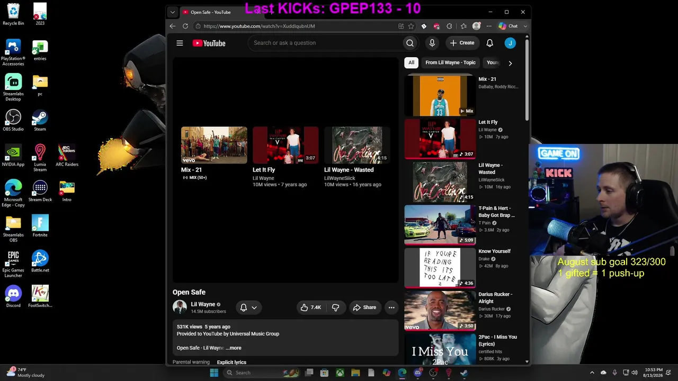
Task: Click the browser address bar URL
Action: click(259, 26)
